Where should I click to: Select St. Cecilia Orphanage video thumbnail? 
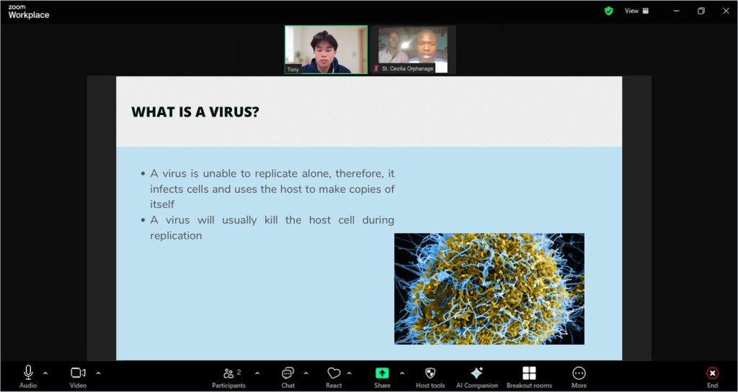click(413, 50)
